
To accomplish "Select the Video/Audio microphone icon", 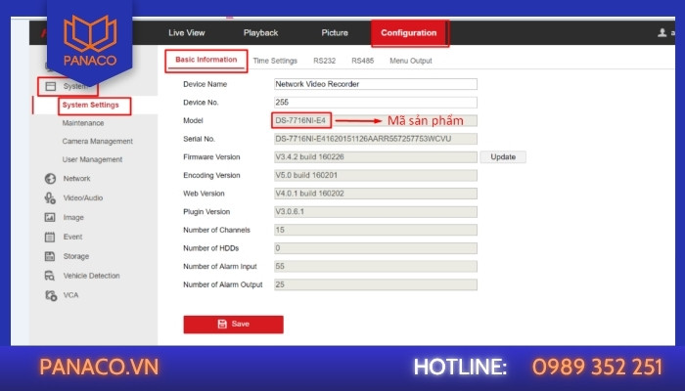I will [50, 198].
